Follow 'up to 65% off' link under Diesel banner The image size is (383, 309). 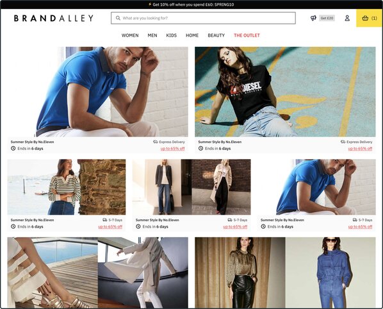(x=360, y=149)
